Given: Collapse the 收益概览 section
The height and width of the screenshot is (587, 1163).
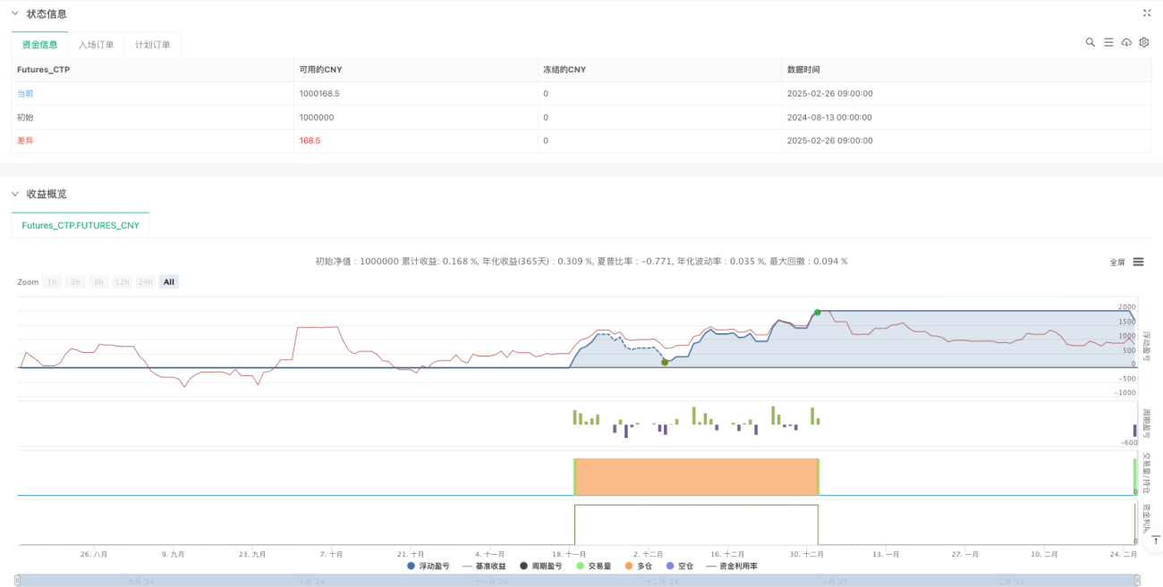Looking at the screenshot, I should click(x=15, y=194).
